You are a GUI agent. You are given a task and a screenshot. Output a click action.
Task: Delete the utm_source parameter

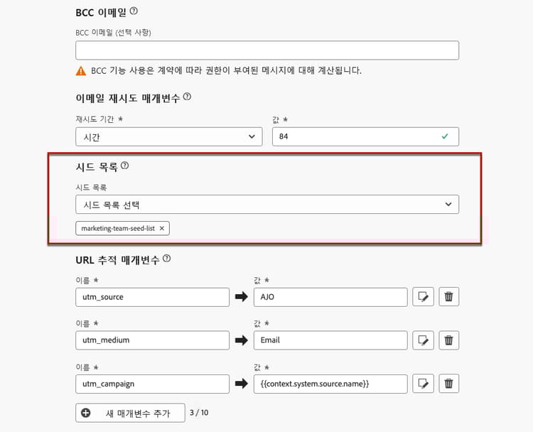448,297
